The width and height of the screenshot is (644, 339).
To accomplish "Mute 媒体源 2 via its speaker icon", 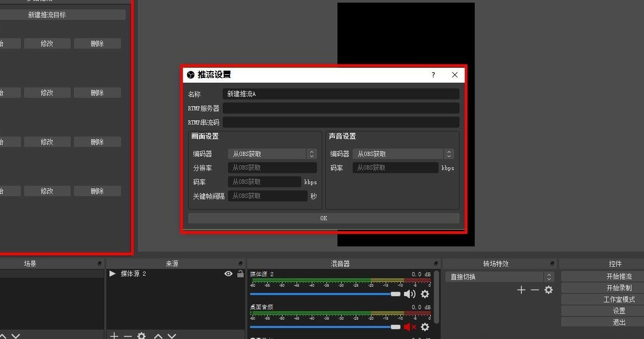I will (x=410, y=294).
